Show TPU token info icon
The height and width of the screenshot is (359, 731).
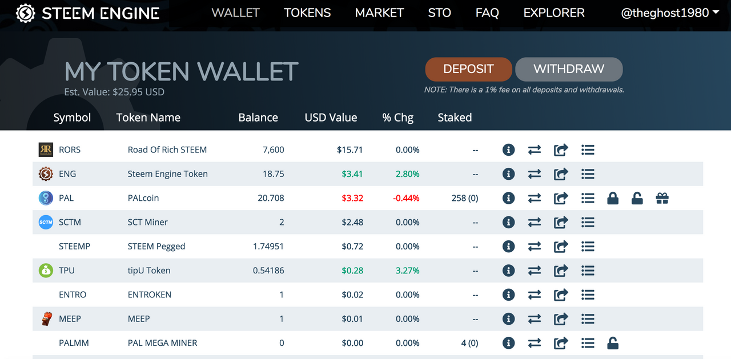508,271
